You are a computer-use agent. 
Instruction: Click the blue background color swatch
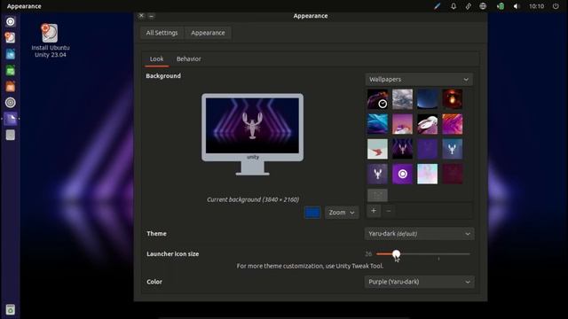pos(312,213)
